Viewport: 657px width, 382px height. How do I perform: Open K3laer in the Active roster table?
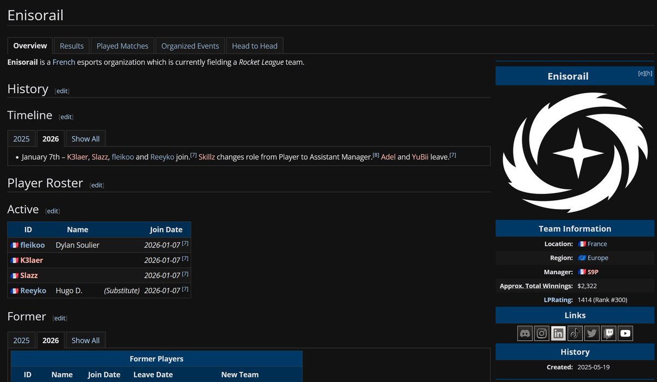[32, 261]
